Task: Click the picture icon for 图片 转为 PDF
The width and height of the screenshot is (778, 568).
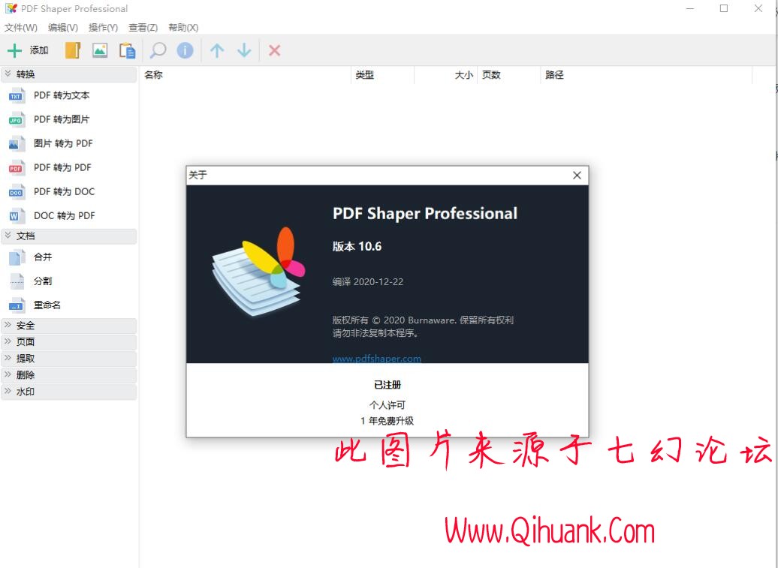Action: click(16, 143)
